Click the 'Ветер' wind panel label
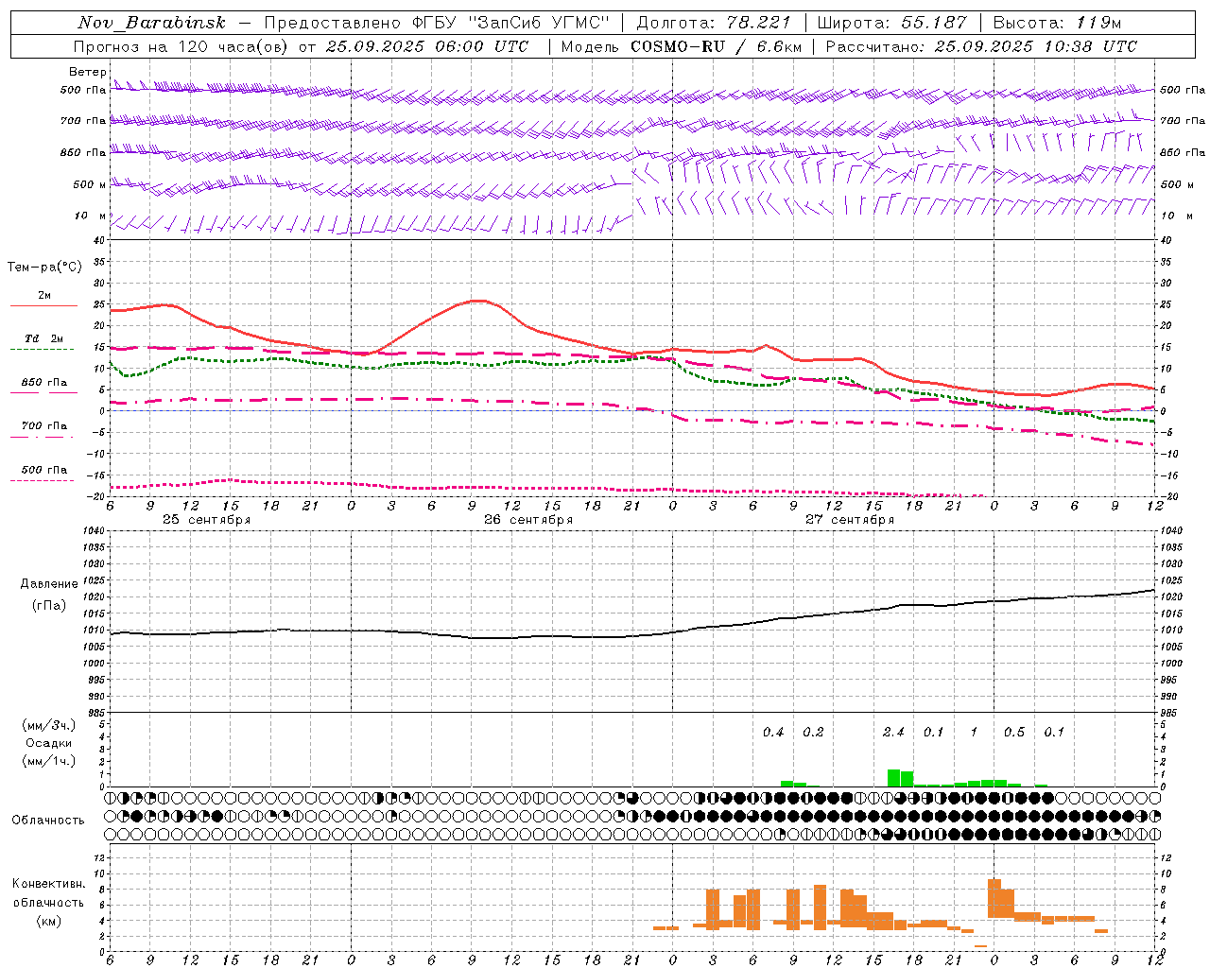The height and width of the screenshot is (968, 1210). pos(88,72)
